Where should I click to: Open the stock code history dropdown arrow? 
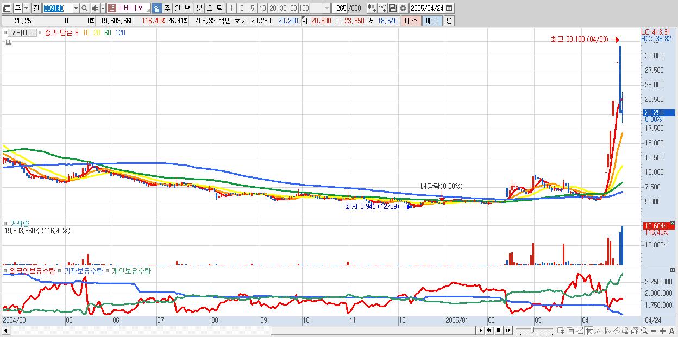click(76, 8)
